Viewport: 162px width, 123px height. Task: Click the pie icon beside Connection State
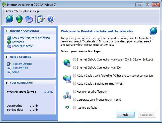tap(9, 46)
